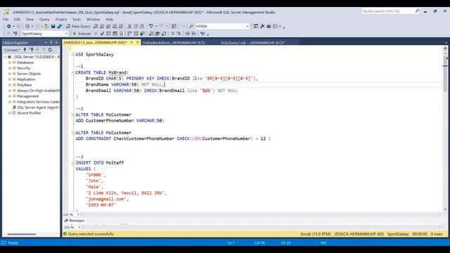Expand the Server Objects node
Screen dimensions: 450x253
pos(10,74)
